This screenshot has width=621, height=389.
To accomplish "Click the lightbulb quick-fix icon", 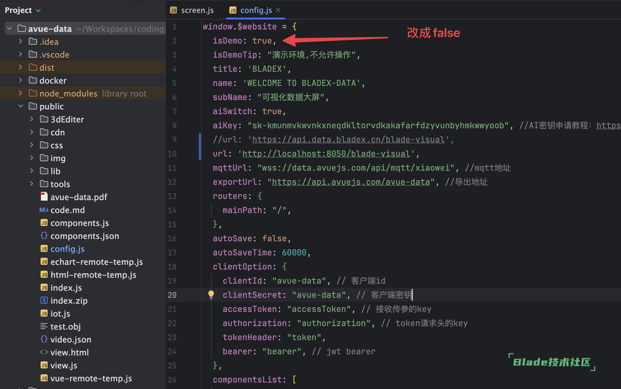I will [211, 294].
